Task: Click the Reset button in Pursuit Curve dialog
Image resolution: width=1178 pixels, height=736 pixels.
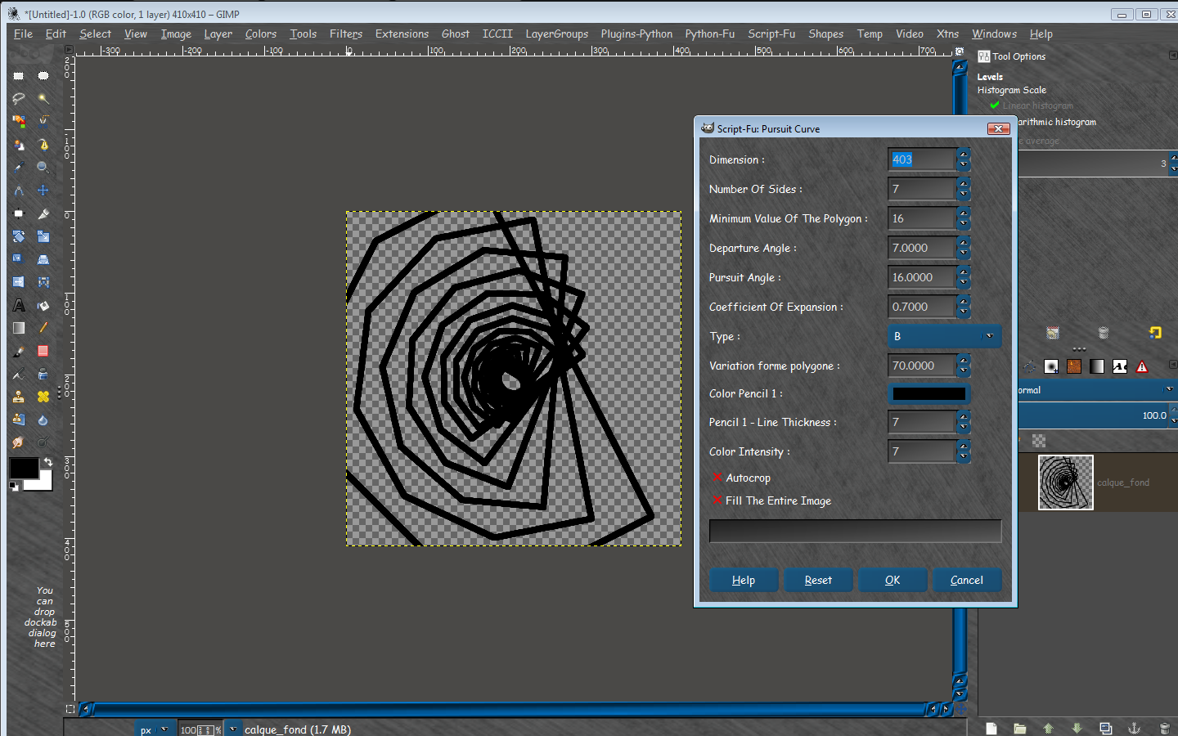Action: click(x=818, y=580)
